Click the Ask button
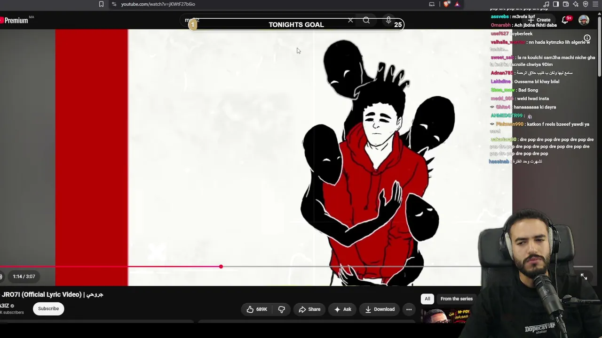 coord(342,309)
